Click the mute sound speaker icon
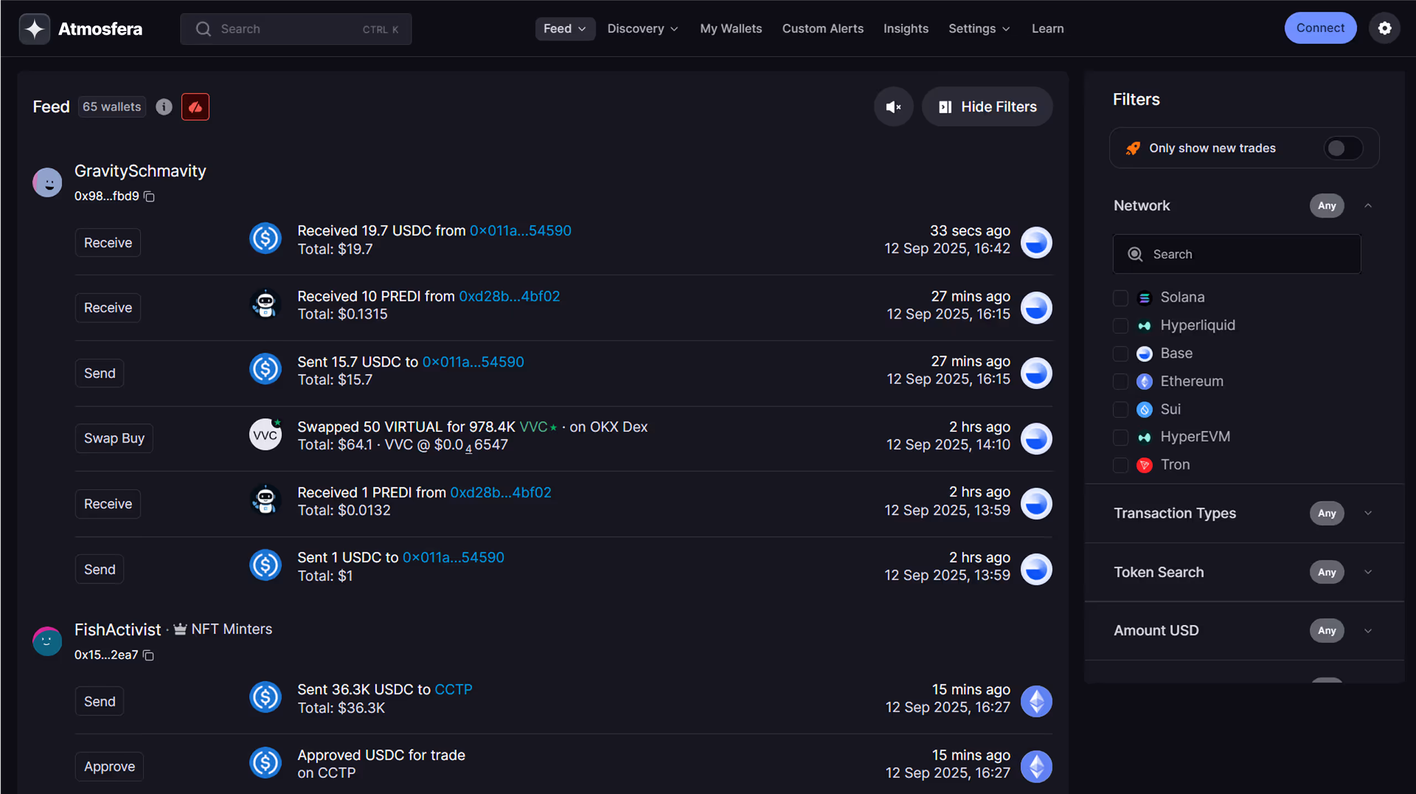Image resolution: width=1416 pixels, height=794 pixels. click(x=893, y=107)
